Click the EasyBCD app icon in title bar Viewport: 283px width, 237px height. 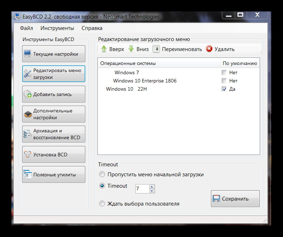pyautogui.click(x=17, y=16)
